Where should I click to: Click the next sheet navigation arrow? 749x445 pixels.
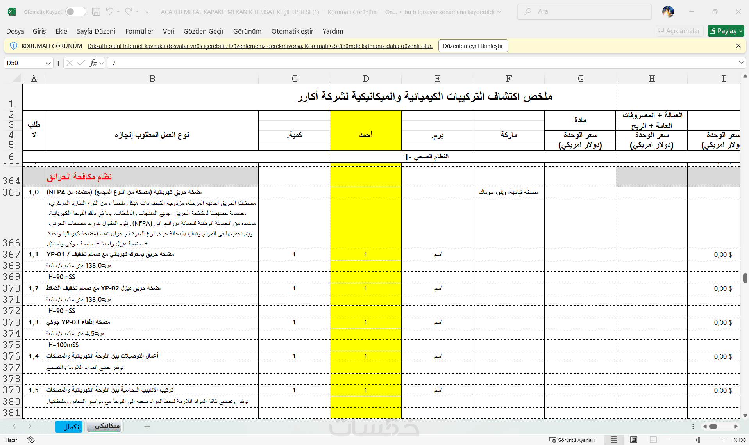pyautogui.click(x=30, y=426)
